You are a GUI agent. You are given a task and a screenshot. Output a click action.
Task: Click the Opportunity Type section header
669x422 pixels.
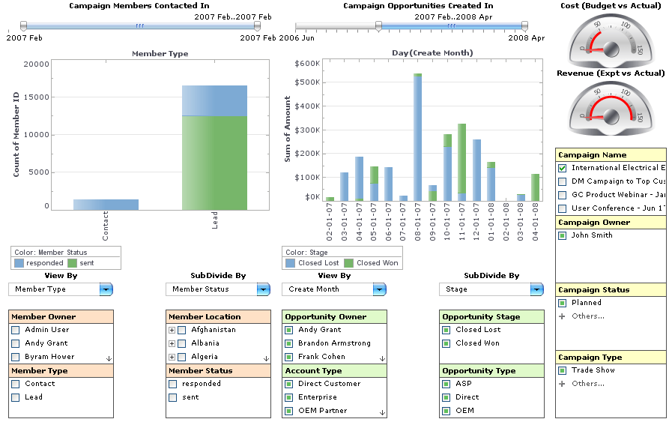pyautogui.click(x=491, y=370)
